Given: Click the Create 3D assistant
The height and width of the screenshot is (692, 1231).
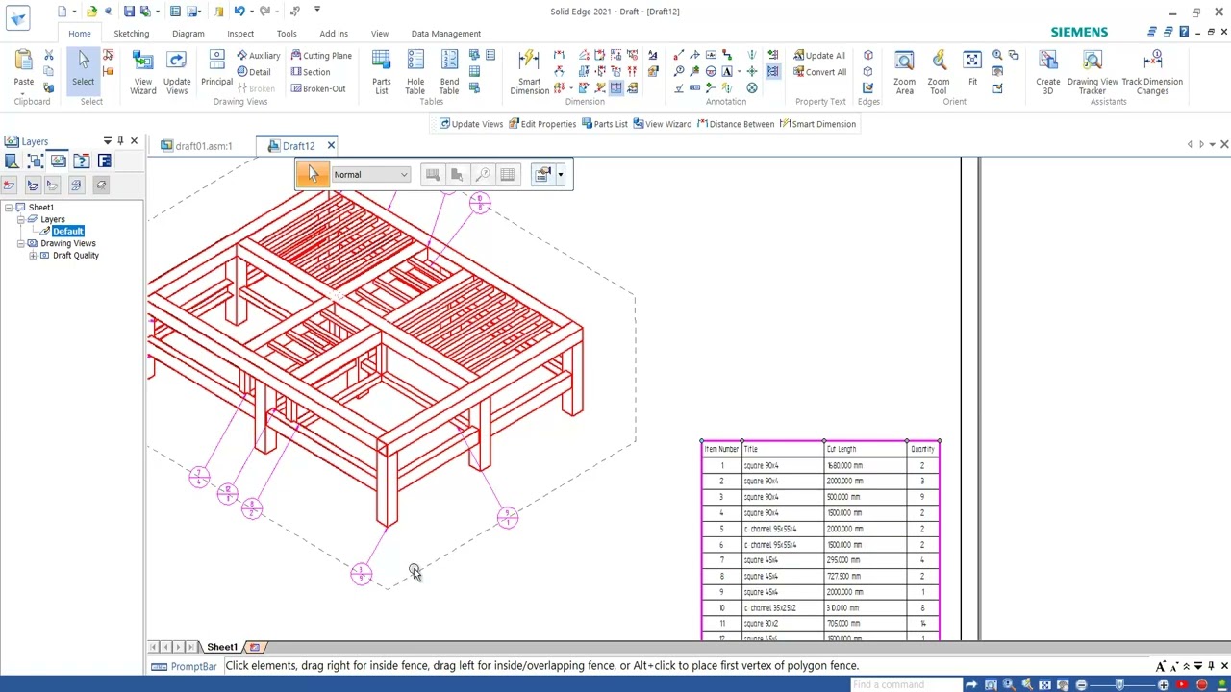Looking at the screenshot, I should pyautogui.click(x=1047, y=73).
